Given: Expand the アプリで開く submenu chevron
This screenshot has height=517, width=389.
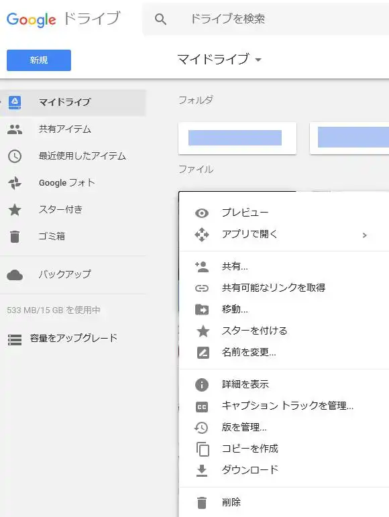Looking at the screenshot, I should 365,235.
